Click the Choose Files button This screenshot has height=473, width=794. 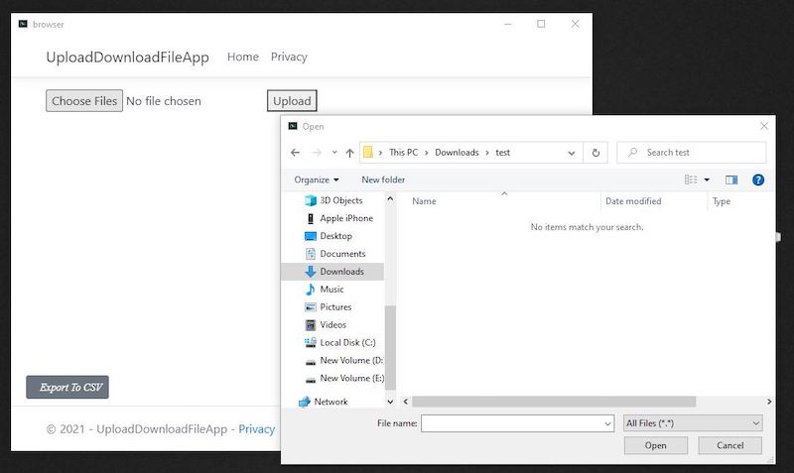(x=84, y=101)
